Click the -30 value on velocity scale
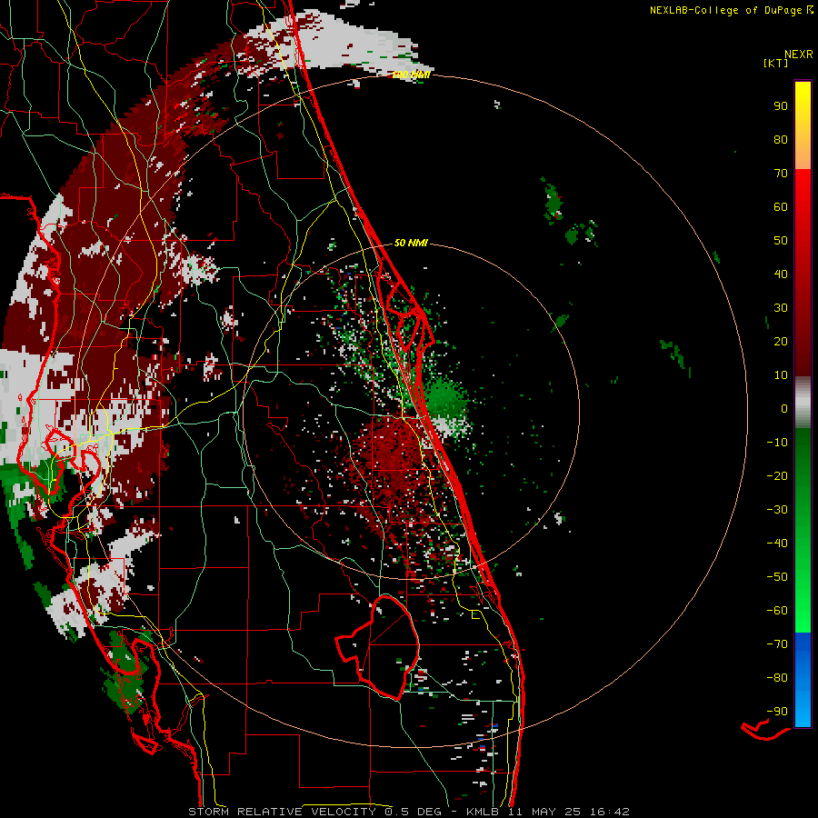This screenshot has width=818, height=818. click(777, 510)
